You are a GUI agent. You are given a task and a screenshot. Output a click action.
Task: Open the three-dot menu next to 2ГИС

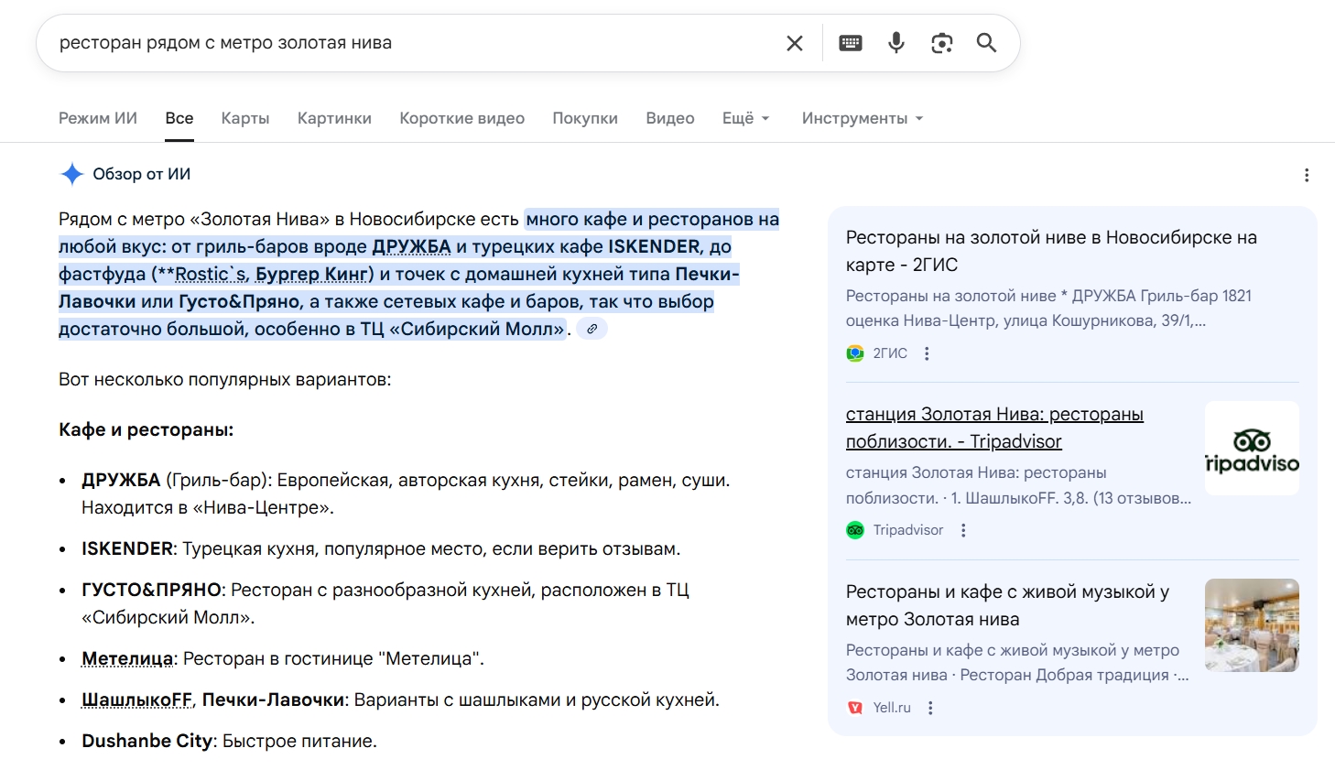[926, 352]
